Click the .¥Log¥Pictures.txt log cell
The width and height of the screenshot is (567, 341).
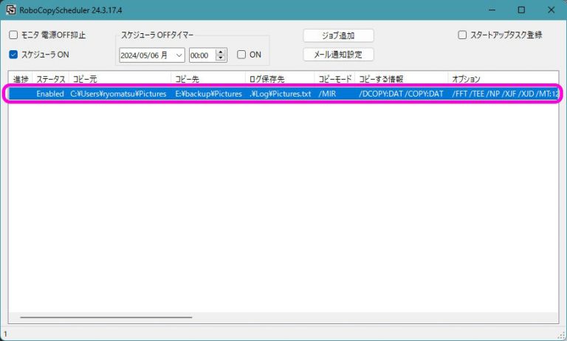(x=281, y=94)
